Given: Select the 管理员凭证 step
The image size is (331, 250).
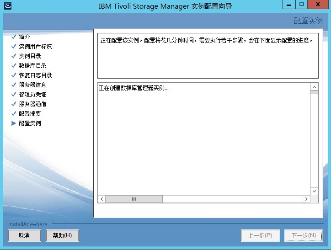Looking at the screenshot, I should [32, 95].
